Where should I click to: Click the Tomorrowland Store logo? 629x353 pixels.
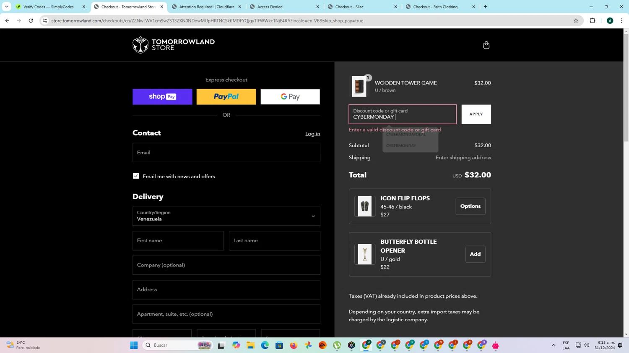pyautogui.click(x=174, y=45)
